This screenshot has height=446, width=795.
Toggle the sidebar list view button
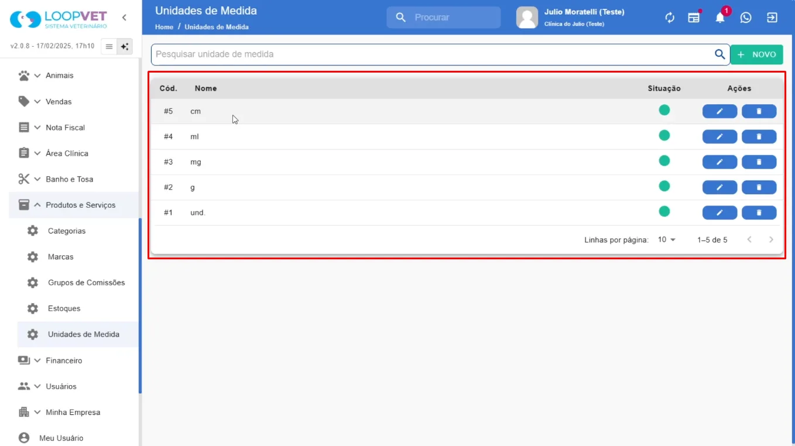pos(109,47)
